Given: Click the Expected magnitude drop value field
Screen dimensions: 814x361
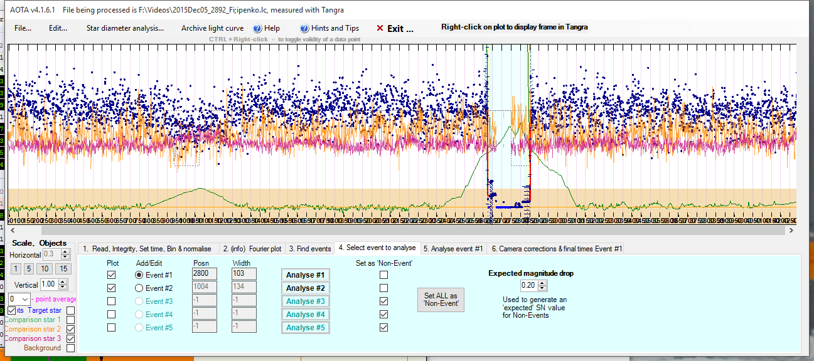Looking at the screenshot, I should click(x=529, y=286).
